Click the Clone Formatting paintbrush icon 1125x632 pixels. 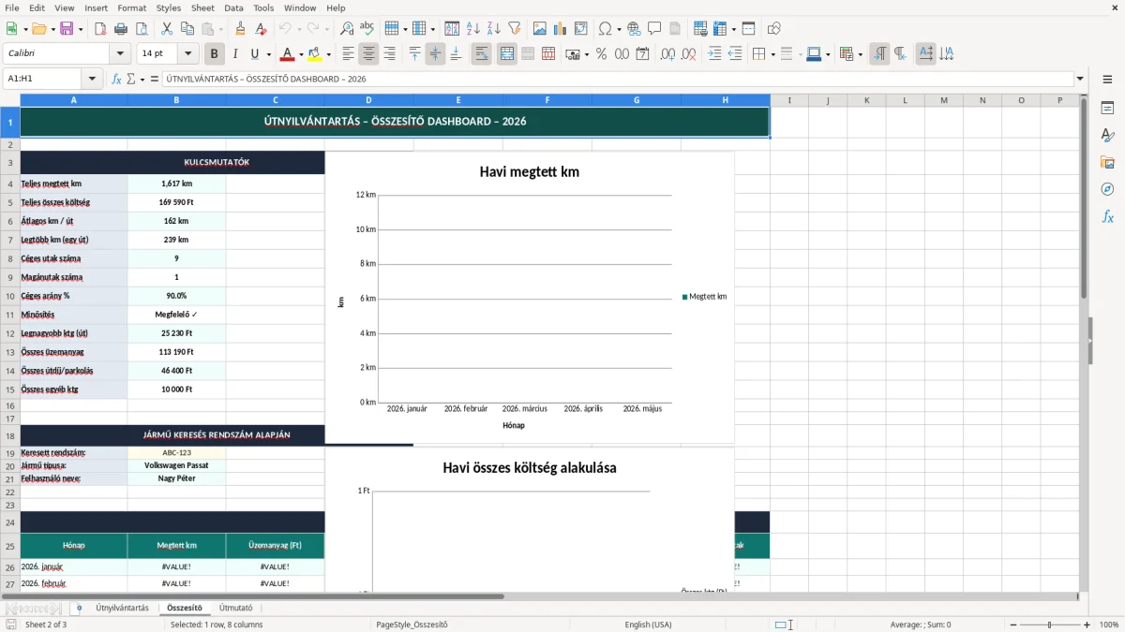pos(241,29)
